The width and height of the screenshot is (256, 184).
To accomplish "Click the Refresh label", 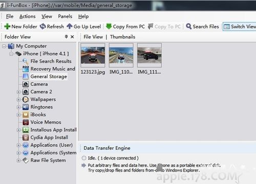I will tap(55, 27).
